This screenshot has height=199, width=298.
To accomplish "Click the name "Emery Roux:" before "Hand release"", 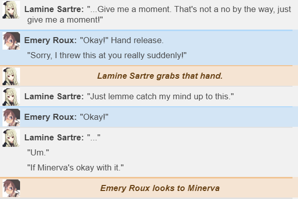I will 51,40.
